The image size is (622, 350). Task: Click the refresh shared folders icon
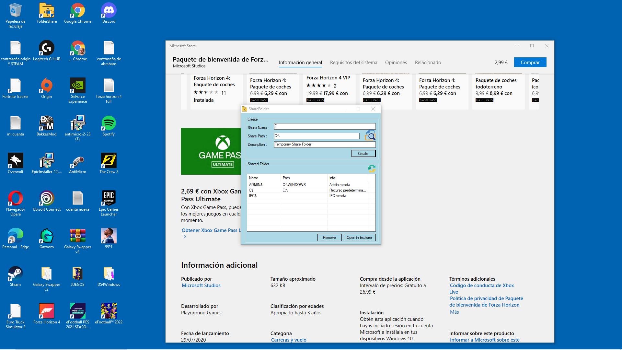coord(371,168)
